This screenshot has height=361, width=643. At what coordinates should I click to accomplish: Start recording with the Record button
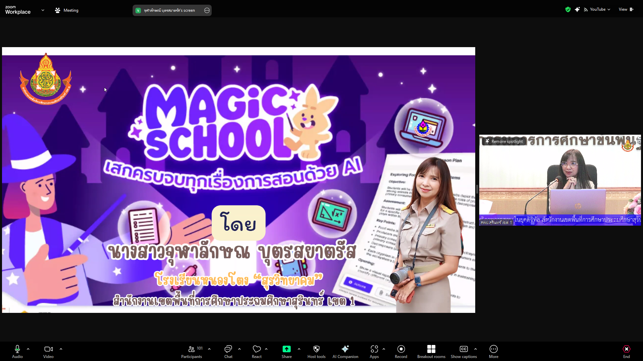pos(401,352)
